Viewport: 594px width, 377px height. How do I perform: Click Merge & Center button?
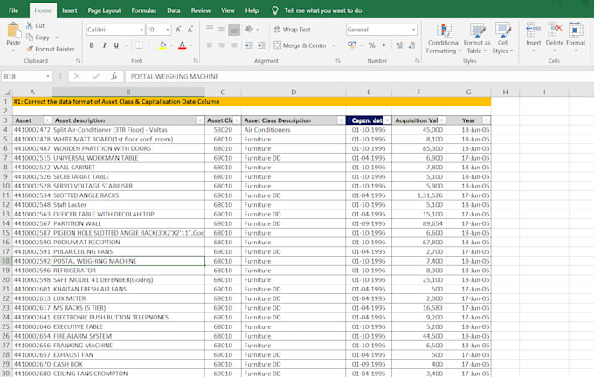[x=300, y=45]
